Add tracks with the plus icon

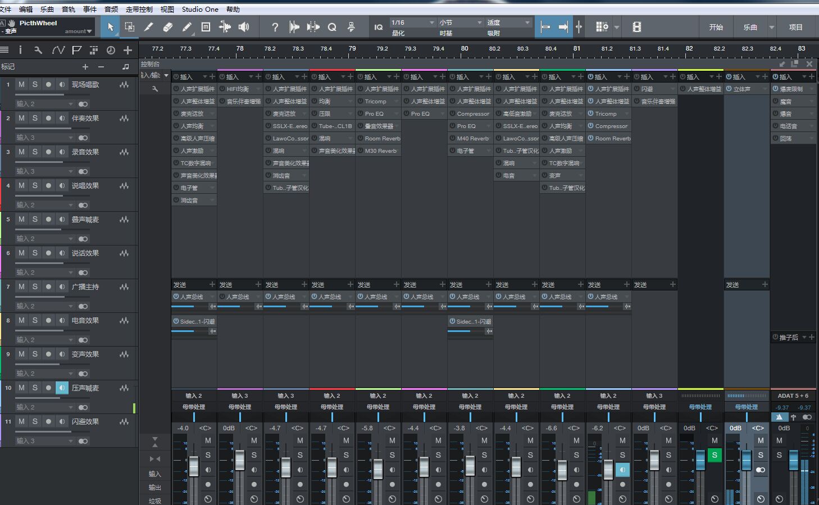coord(128,50)
